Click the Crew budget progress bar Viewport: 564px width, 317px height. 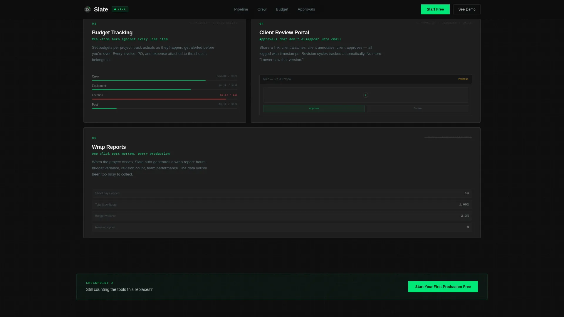tap(164, 80)
